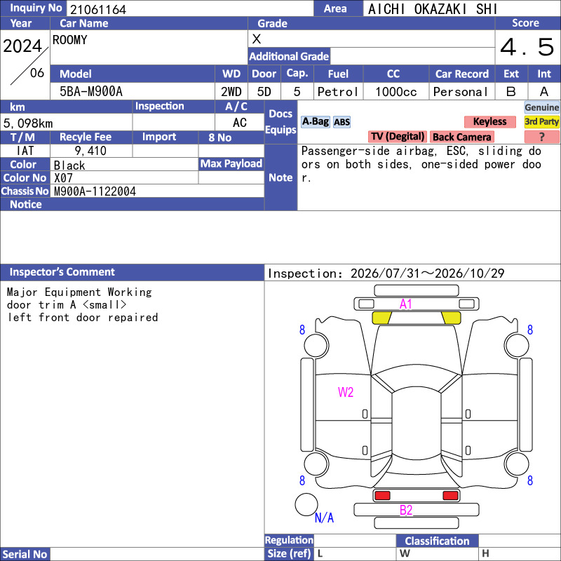
Task: Click the red right tail light on diagram
Action: [x=450, y=496]
